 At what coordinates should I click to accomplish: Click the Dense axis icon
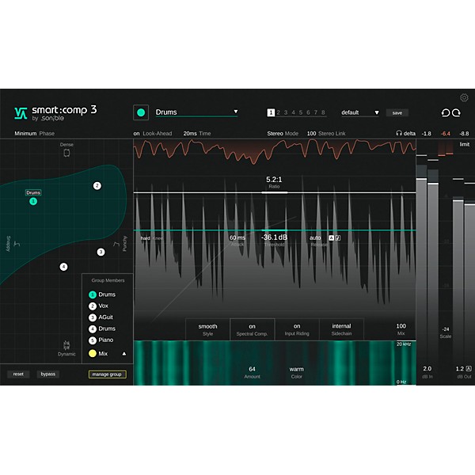point(66,153)
